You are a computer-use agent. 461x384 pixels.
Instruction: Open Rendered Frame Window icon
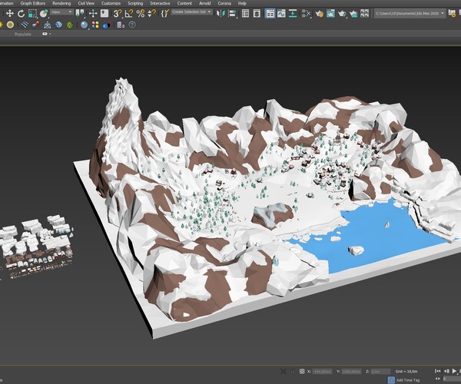tap(330, 14)
